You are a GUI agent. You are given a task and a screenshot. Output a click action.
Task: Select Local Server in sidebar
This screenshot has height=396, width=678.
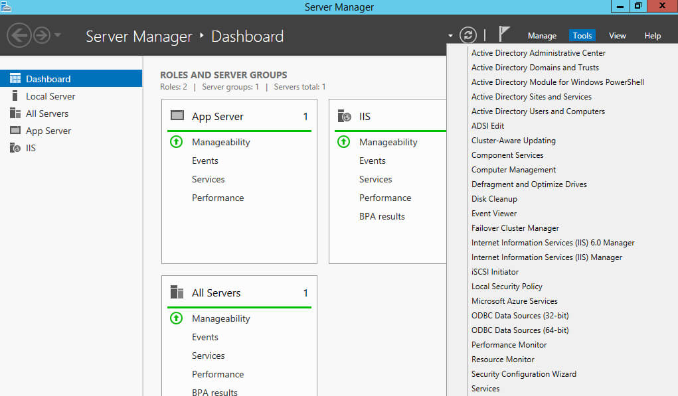[x=71, y=96]
